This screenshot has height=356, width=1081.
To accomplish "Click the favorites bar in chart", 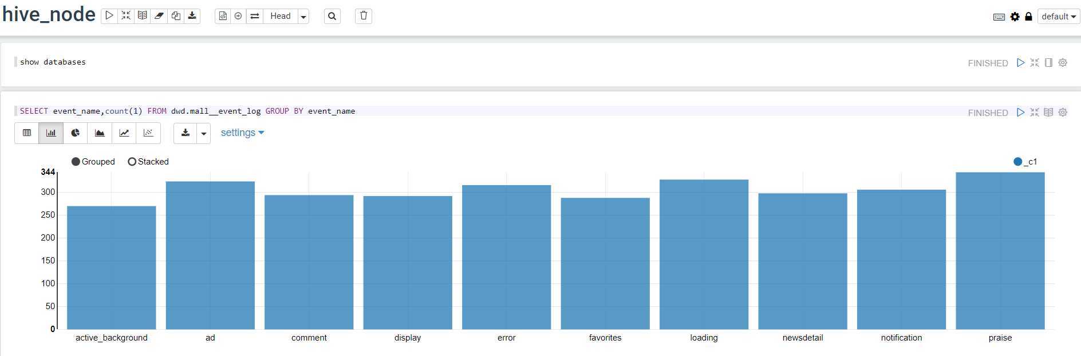I will pyautogui.click(x=605, y=263).
